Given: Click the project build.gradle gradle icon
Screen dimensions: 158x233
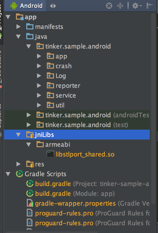Looking at the screenshot, I should pyautogui.click(x=30, y=183).
